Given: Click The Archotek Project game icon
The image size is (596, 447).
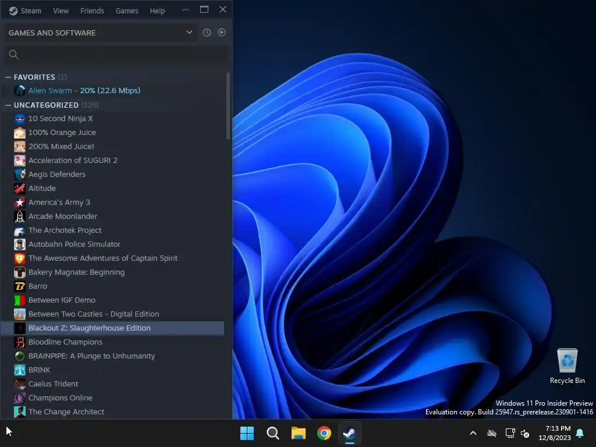Looking at the screenshot, I should pyautogui.click(x=20, y=230).
